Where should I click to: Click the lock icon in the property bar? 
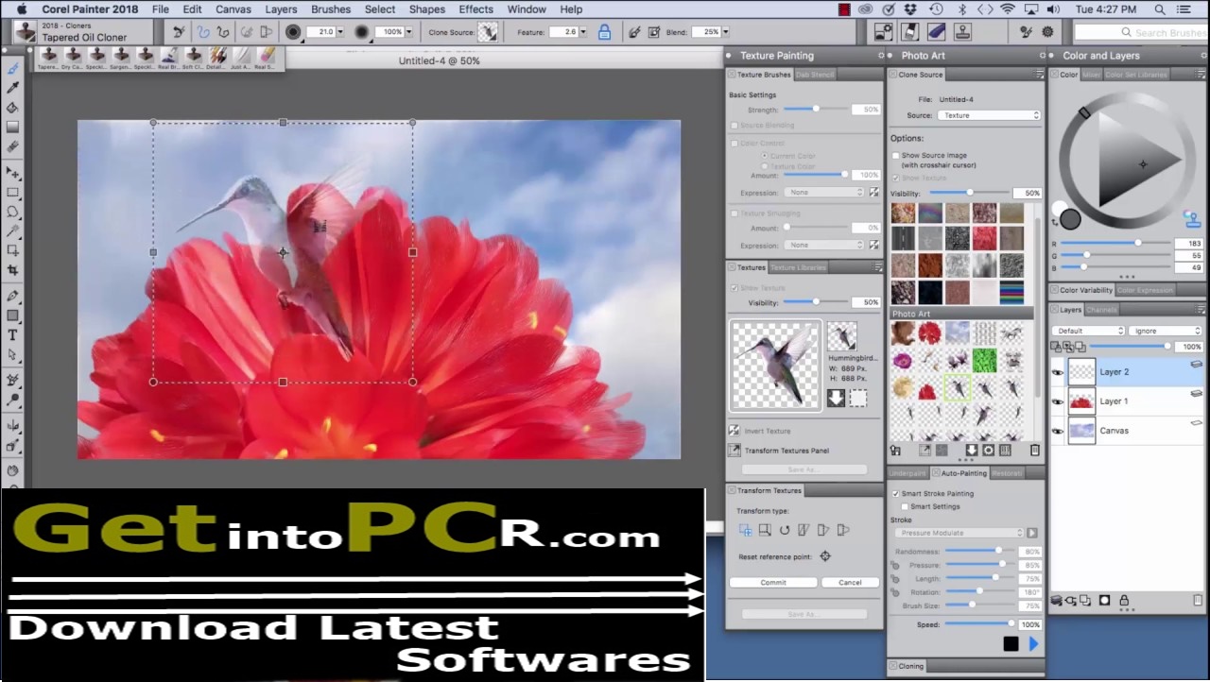coord(604,32)
